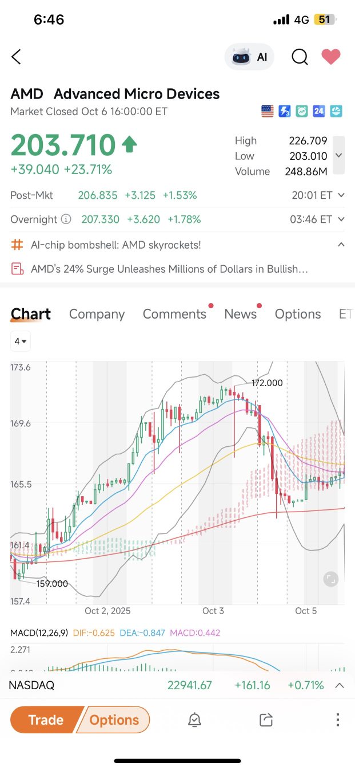The height and width of the screenshot is (770, 355).
Task: Tap the back arrow icon
Action: [16, 57]
